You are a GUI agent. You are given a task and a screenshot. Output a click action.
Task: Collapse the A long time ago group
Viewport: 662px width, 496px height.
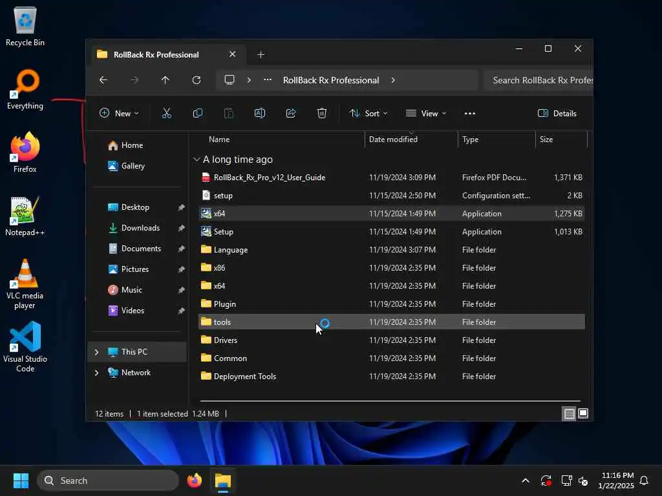(x=197, y=160)
